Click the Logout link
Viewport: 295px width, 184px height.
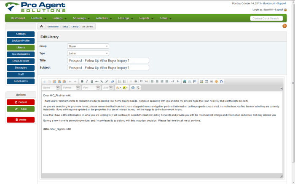pos(279,10)
